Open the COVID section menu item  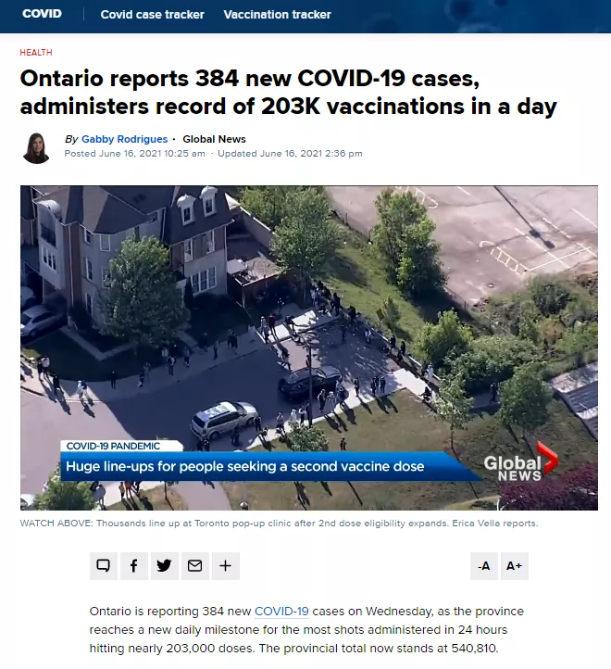point(43,14)
